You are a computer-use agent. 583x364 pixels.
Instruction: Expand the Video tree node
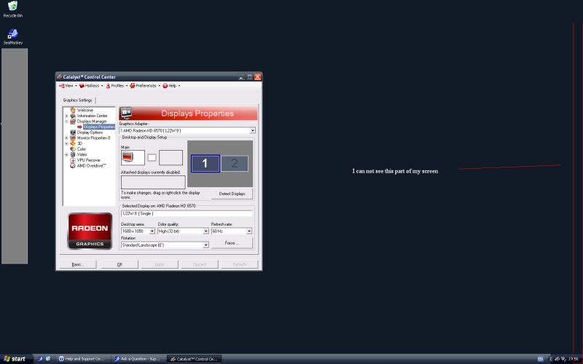pos(66,154)
